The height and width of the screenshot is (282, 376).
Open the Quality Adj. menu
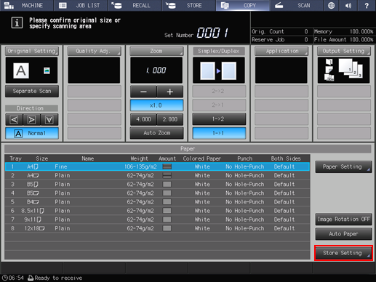94,51
